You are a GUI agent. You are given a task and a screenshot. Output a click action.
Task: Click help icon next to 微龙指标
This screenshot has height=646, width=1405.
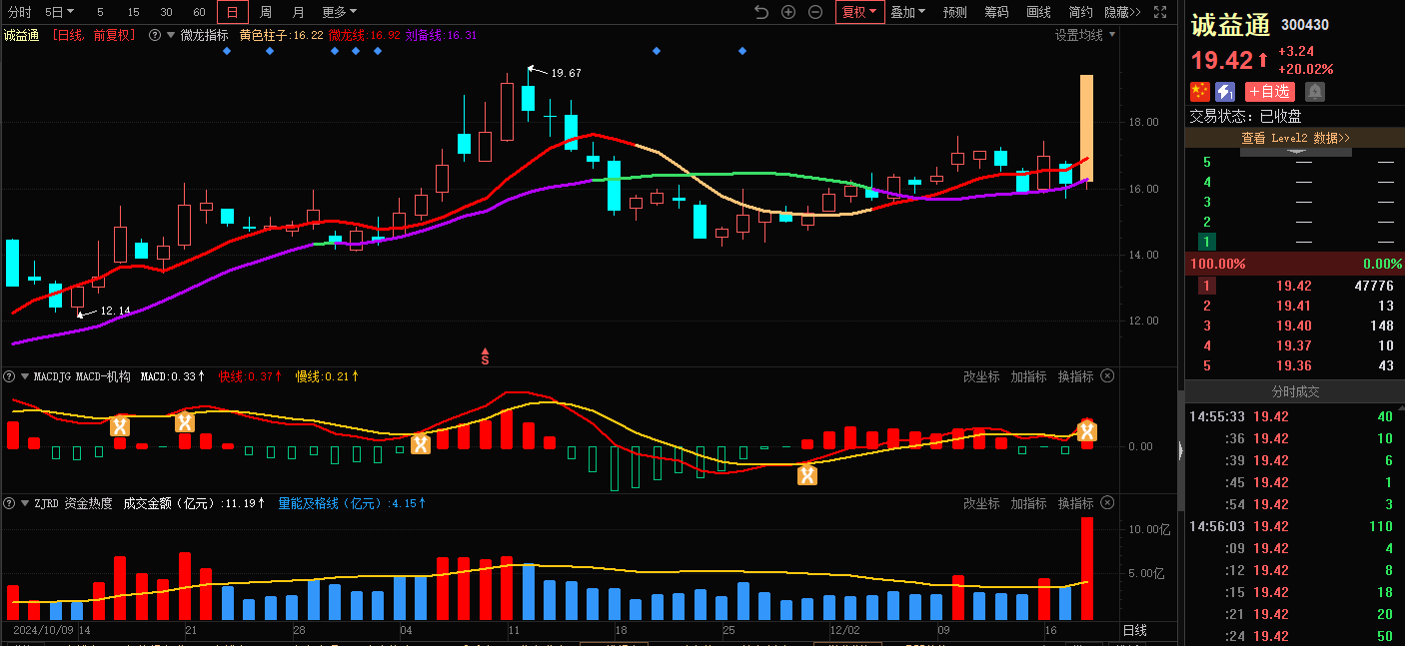point(155,35)
